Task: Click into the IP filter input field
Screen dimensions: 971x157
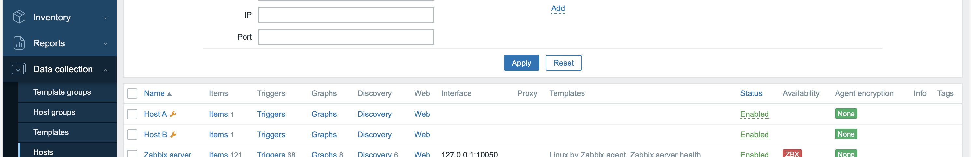Action: tap(346, 15)
